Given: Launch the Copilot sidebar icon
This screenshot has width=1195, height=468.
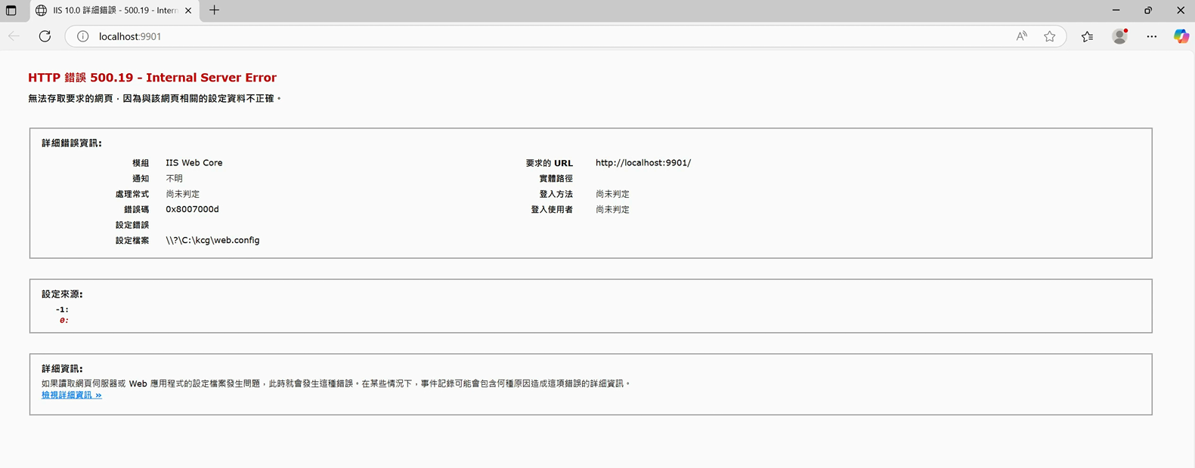Looking at the screenshot, I should [x=1181, y=36].
